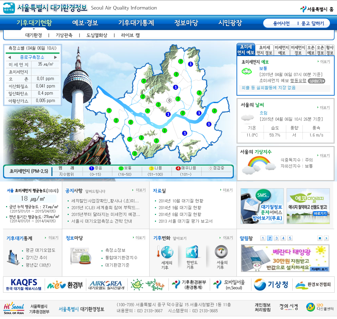337x319 pixels.
Task: Switch to the 오존 예보 tab
Action: (x=311, y=50)
